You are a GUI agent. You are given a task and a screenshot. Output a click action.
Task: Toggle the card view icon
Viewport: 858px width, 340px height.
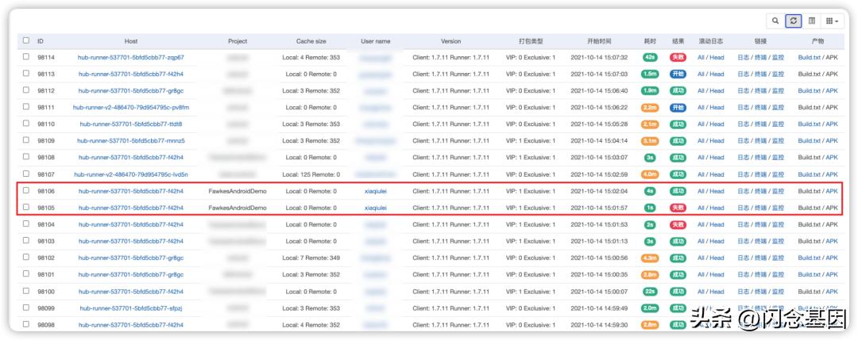coord(811,21)
